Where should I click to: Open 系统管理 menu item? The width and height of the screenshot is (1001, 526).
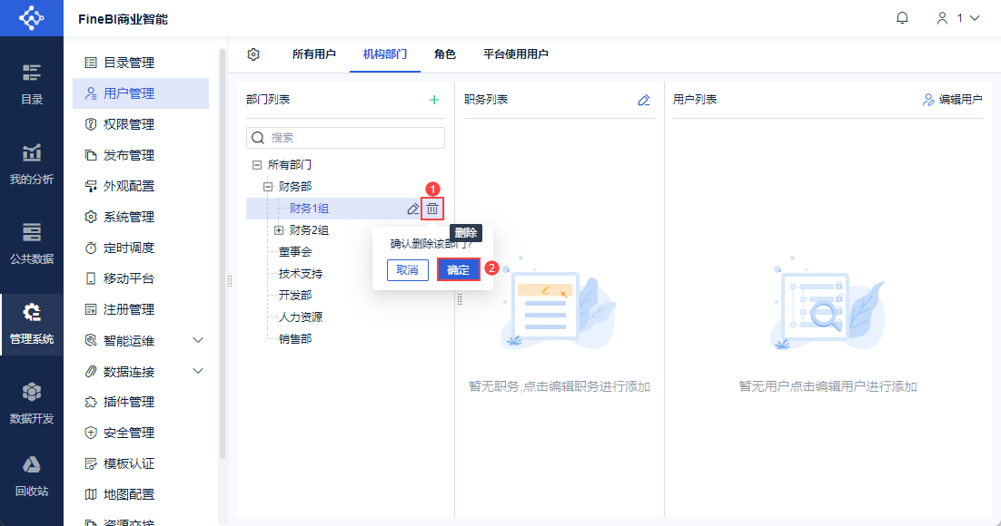[141, 217]
